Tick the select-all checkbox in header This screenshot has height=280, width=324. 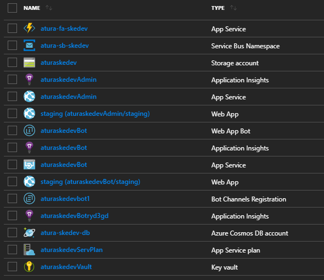tap(12, 8)
